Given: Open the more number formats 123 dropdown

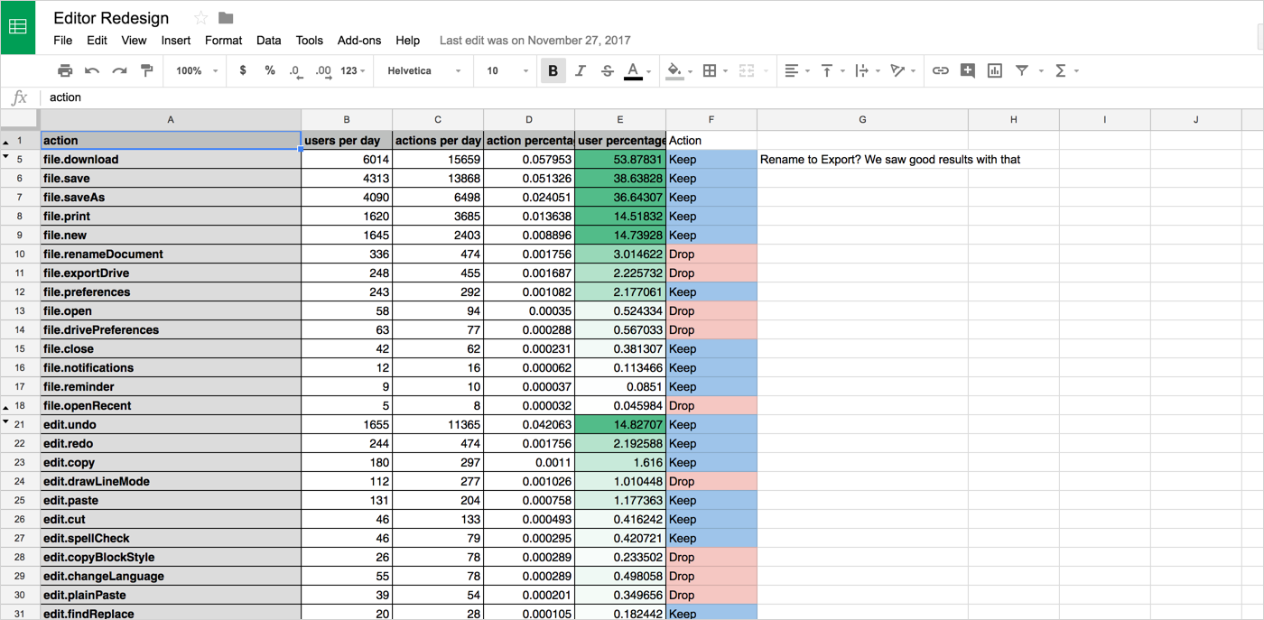Looking at the screenshot, I should coord(351,70).
